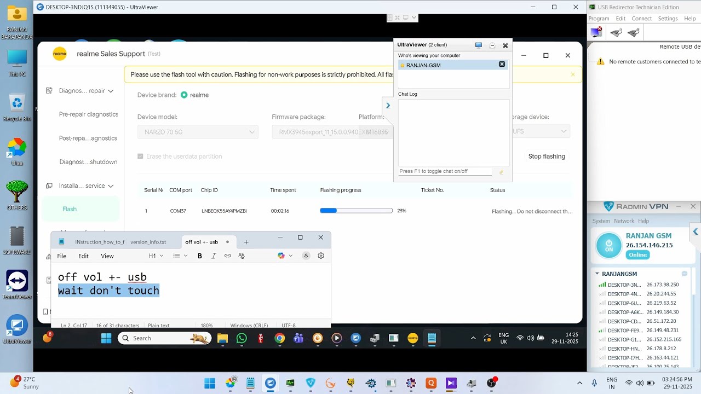Viewport: 701px width, 394px height.
Task: Open the list style dropdown in Notepad
Action: 180,256
